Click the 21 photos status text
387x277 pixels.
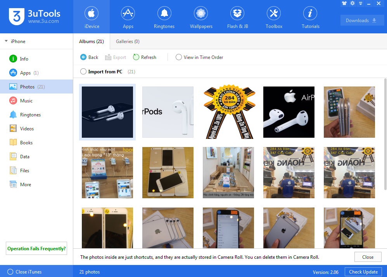90,272
